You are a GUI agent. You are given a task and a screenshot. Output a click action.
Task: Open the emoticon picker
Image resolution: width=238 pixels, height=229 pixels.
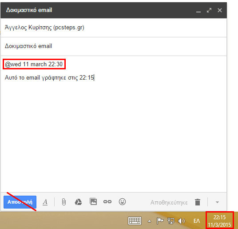pos(122,201)
